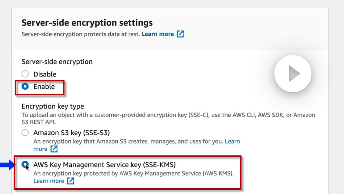This screenshot has width=344, height=194.
Task: Click 'AWS Key Management Service key (SSE-KMS)' label
Action: [x=105, y=165]
